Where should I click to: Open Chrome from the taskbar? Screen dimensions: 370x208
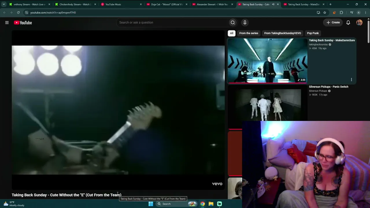coord(203,204)
